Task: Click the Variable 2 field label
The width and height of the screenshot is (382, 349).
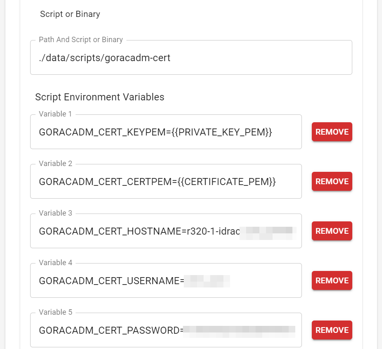Action: point(55,163)
